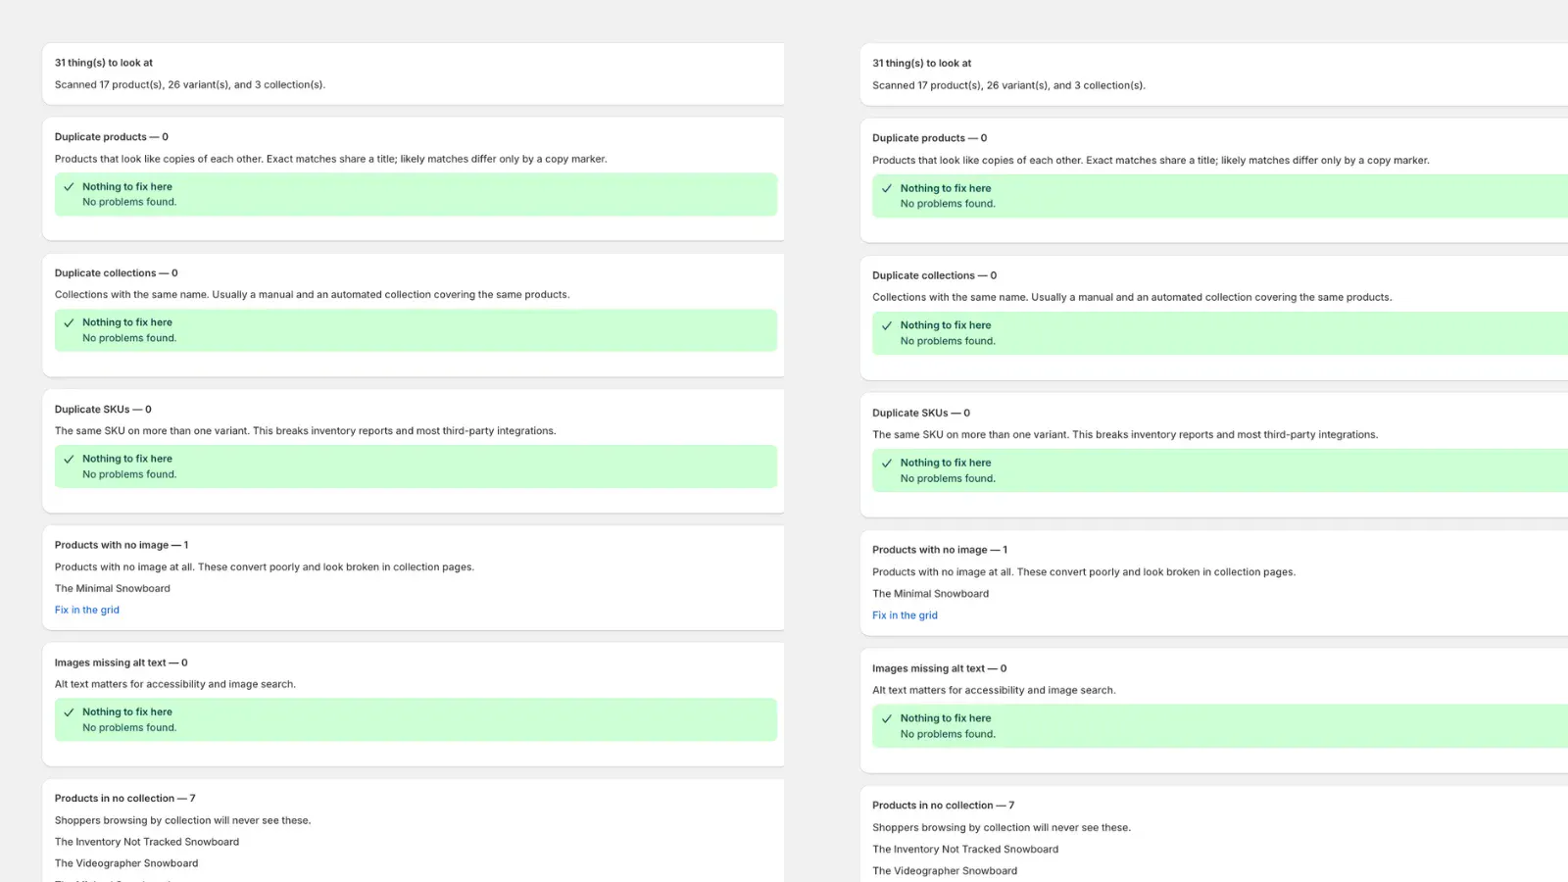Click 'Products in no collection — 7' heading, right panel
This screenshot has width=1568, height=882.
tap(944, 806)
